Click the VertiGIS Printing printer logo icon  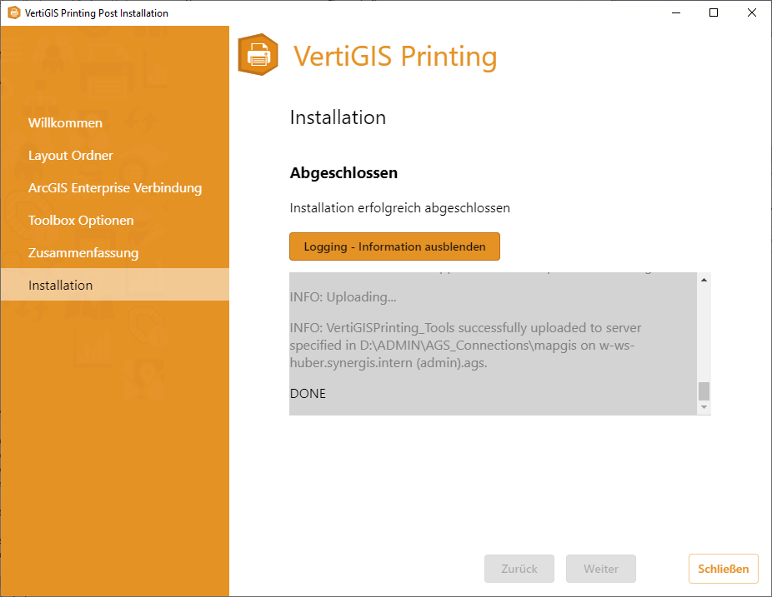(258, 55)
